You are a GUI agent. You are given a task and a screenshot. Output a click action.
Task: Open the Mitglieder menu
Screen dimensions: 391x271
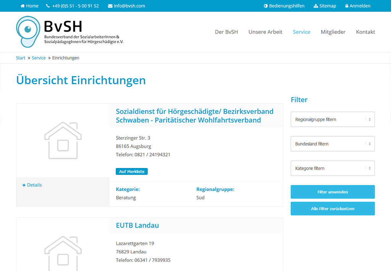[333, 32]
